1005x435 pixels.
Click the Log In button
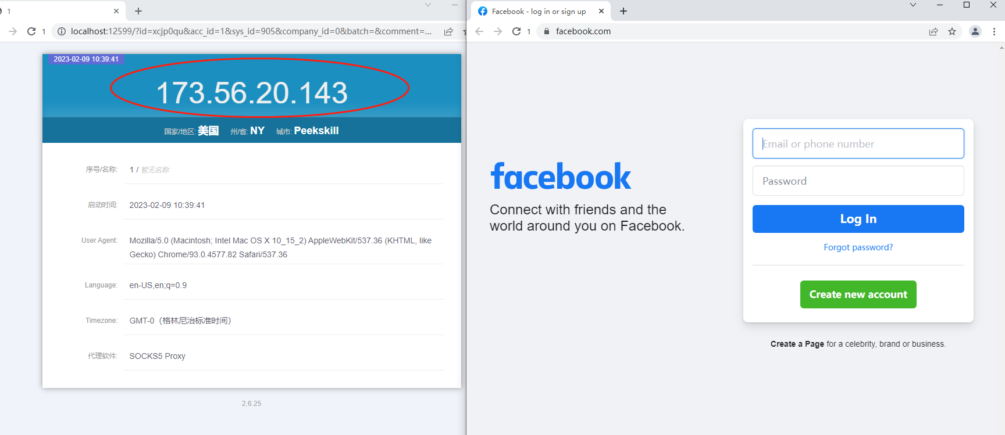(x=858, y=219)
